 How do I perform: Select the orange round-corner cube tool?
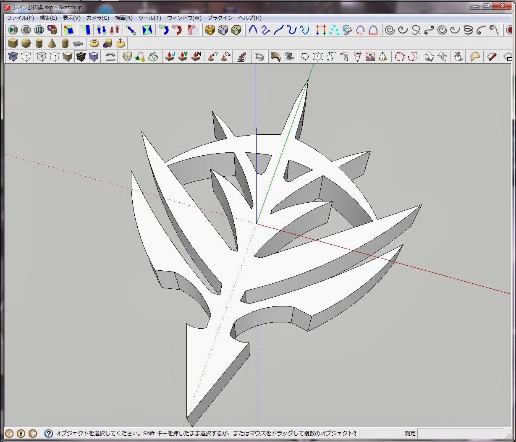coord(210,30)
